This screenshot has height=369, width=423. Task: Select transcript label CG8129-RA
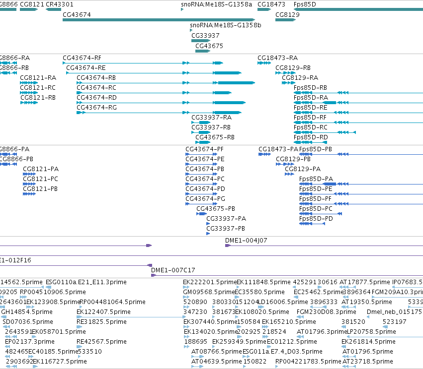(300, 78)
